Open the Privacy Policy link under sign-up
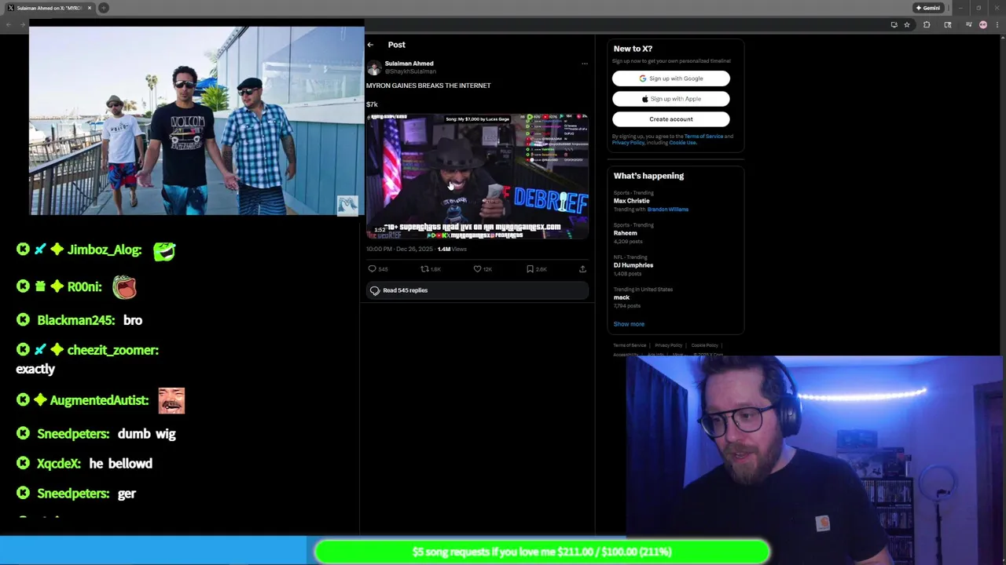 pos(628,143)
